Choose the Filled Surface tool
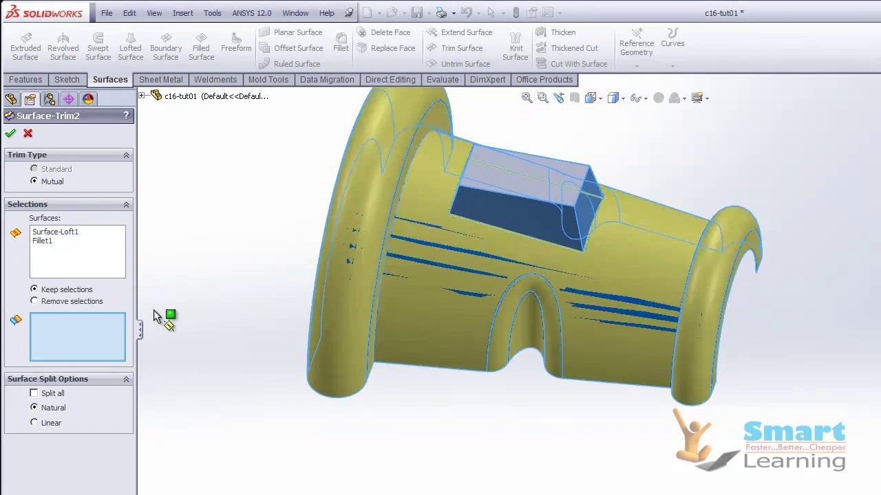 [x=201, y=47]
